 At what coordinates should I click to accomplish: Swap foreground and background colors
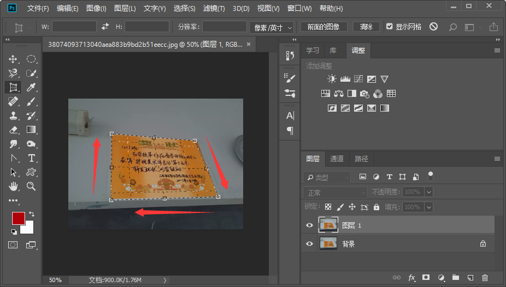point(31,214)
